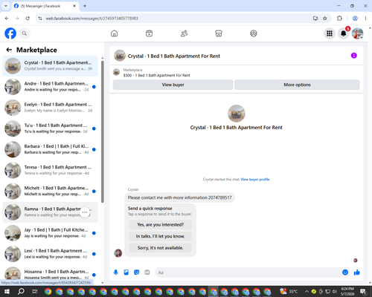Open Barbara's Full Kitchen conversation
The height and width of the screenshot is (297, 372).
(50, 149)
